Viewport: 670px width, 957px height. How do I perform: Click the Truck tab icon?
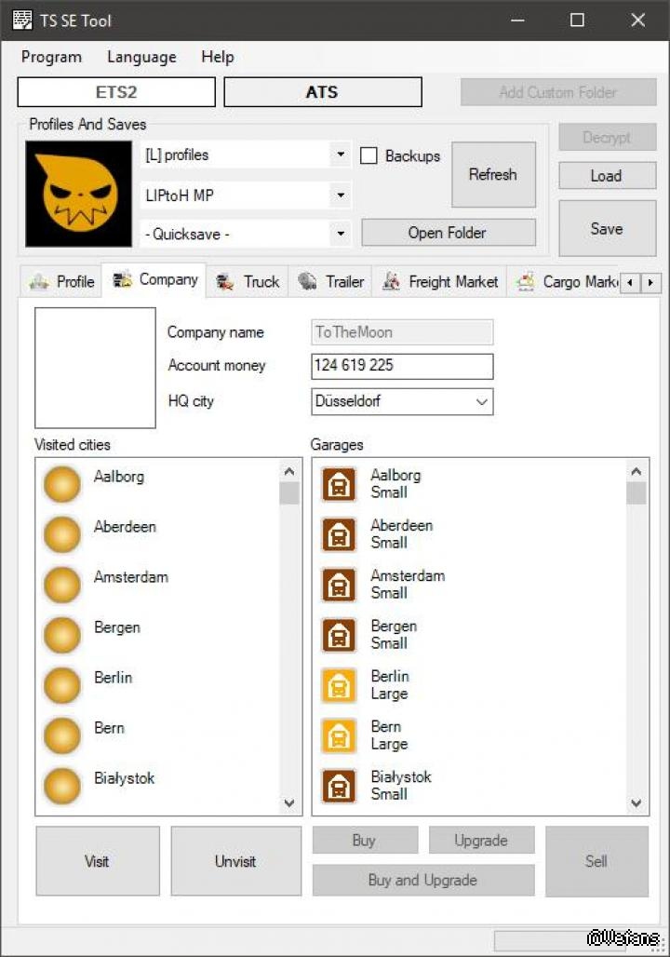coord(225,282)
